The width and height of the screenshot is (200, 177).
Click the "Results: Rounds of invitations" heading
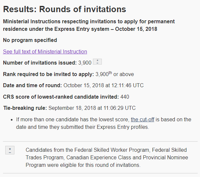64,9
